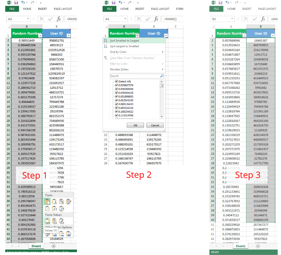Open INSERT tab in right window
Screen dimensions: 281x255
click(247, 9)
